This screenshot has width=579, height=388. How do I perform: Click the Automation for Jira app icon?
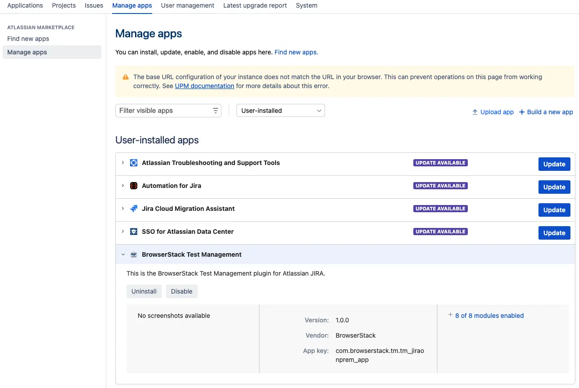134,186
